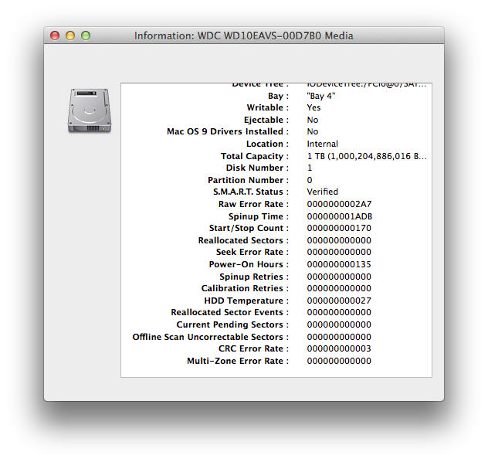Screen dimensions: 488x462
Task: Click the 'Start/Stop Count :' label
Action: click(249, 228)
